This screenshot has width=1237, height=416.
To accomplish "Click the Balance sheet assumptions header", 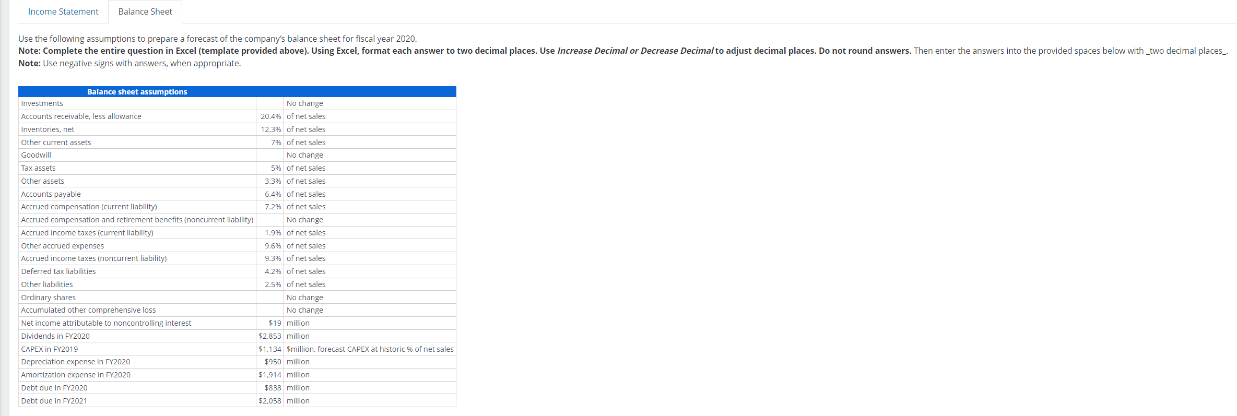I will (137, 91).
